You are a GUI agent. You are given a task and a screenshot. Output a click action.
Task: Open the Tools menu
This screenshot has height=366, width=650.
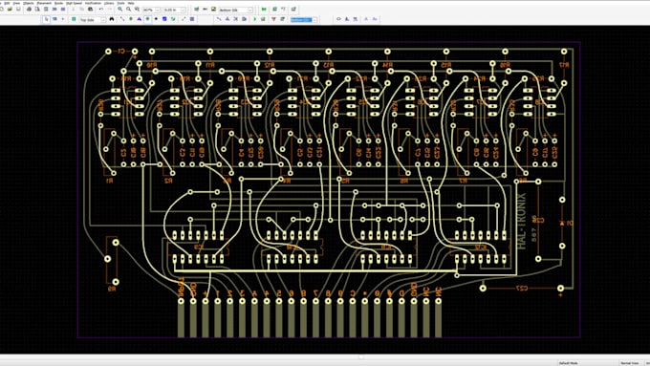pyautogui.click(x=120, y=3)
